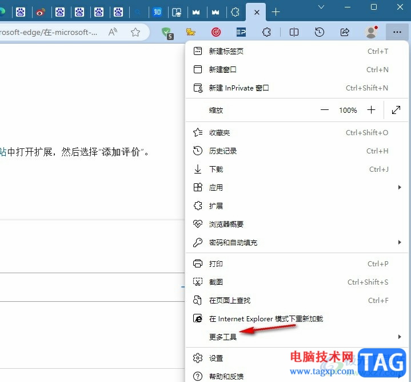Toggle Split screen icon in toolbar

coord(294,32)
